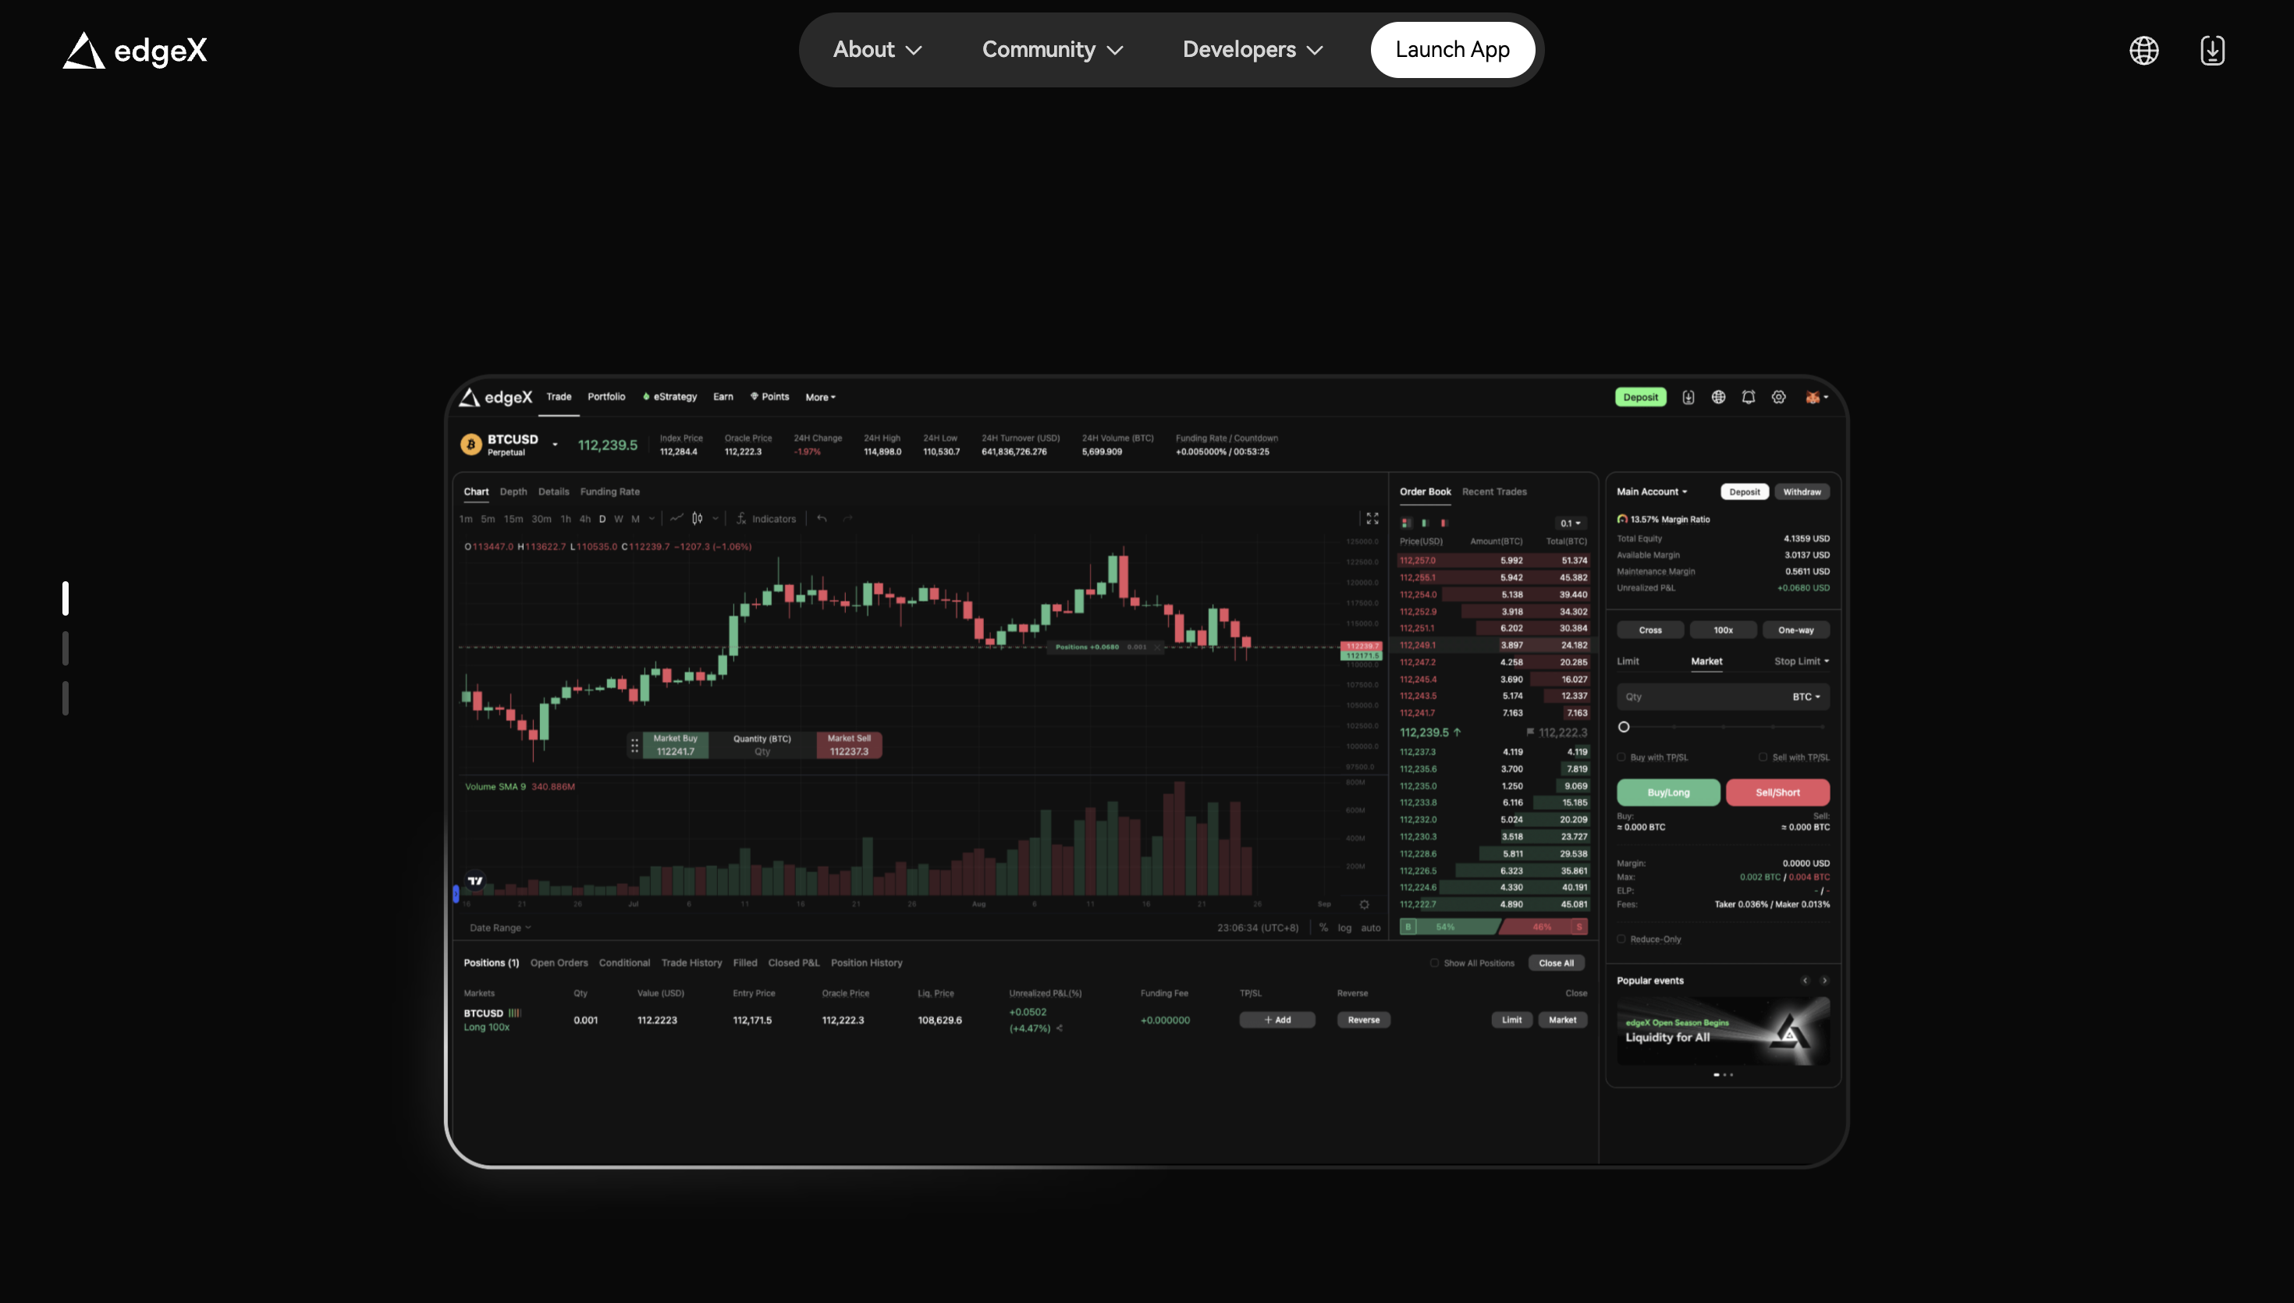The image size is (2294, 1303).
Task: Expand the Community dropdown menu
Action: tap(1052, 50)
